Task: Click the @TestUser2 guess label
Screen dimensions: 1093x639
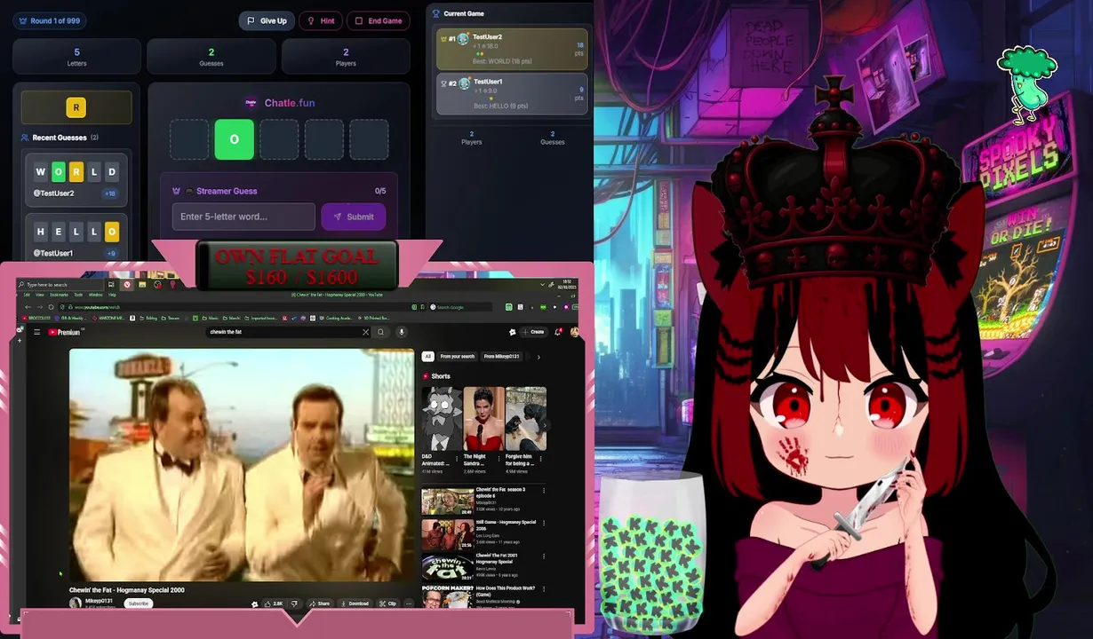Action: (53, 193)
